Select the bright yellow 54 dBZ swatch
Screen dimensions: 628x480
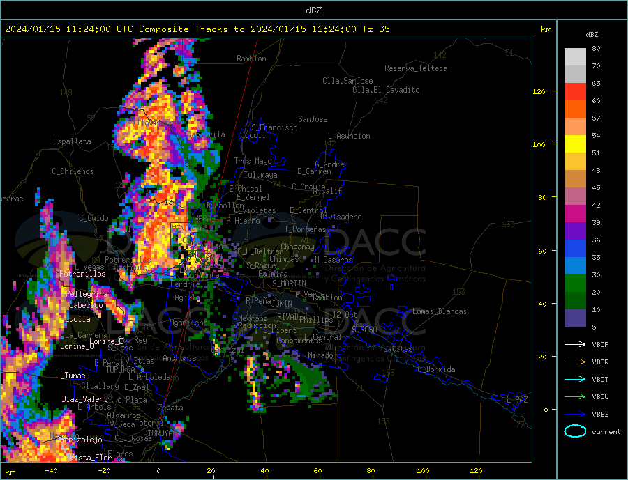point(575,144)
